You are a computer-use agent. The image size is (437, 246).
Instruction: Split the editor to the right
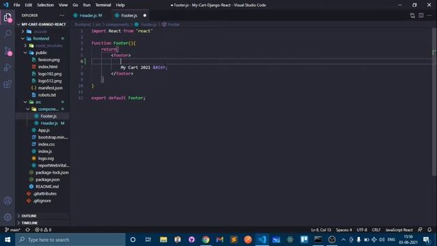click(421, 15)
